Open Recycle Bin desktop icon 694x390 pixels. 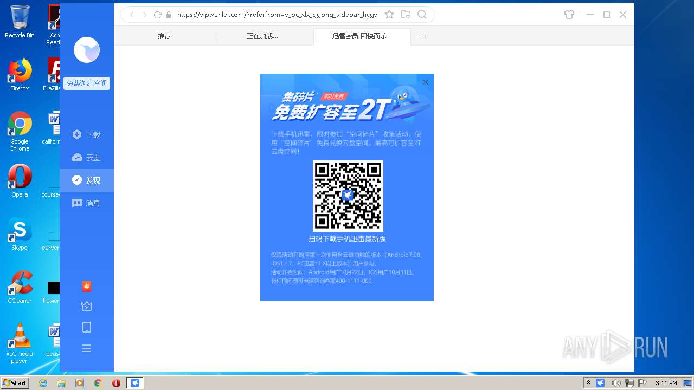pos(20,22)
